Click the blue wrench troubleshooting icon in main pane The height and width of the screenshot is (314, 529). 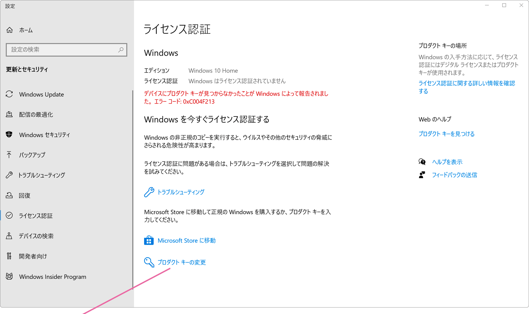point(149,192)
